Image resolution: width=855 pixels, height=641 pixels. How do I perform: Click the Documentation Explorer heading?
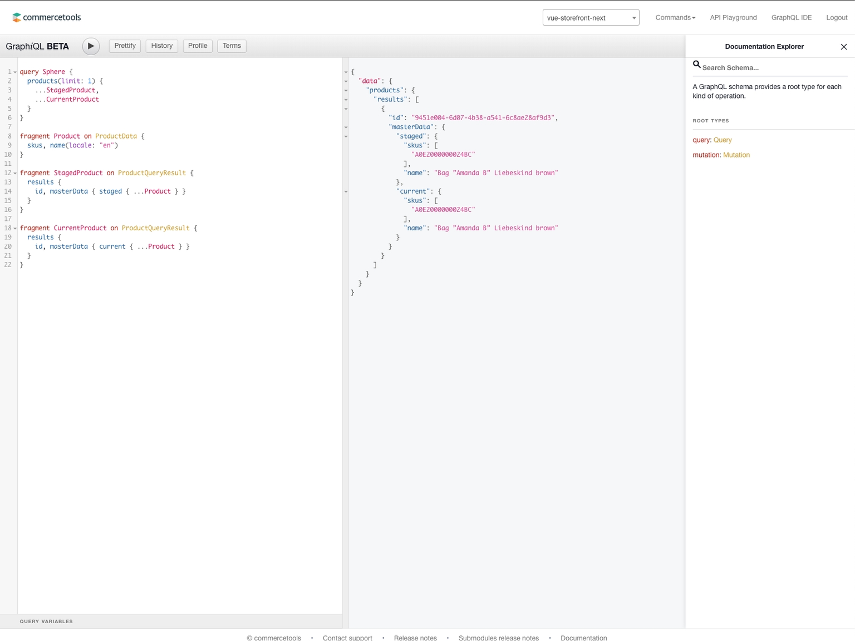tap(764, 47)
